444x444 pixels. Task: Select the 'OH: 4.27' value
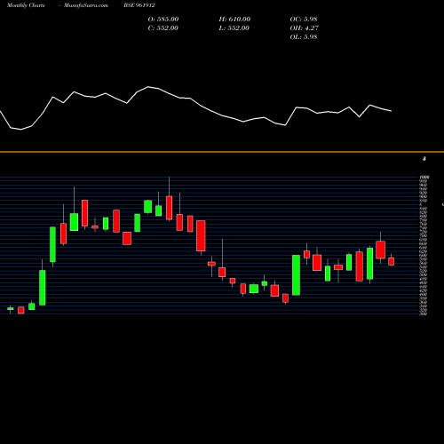pyautogui.click(x=304, y=28)
